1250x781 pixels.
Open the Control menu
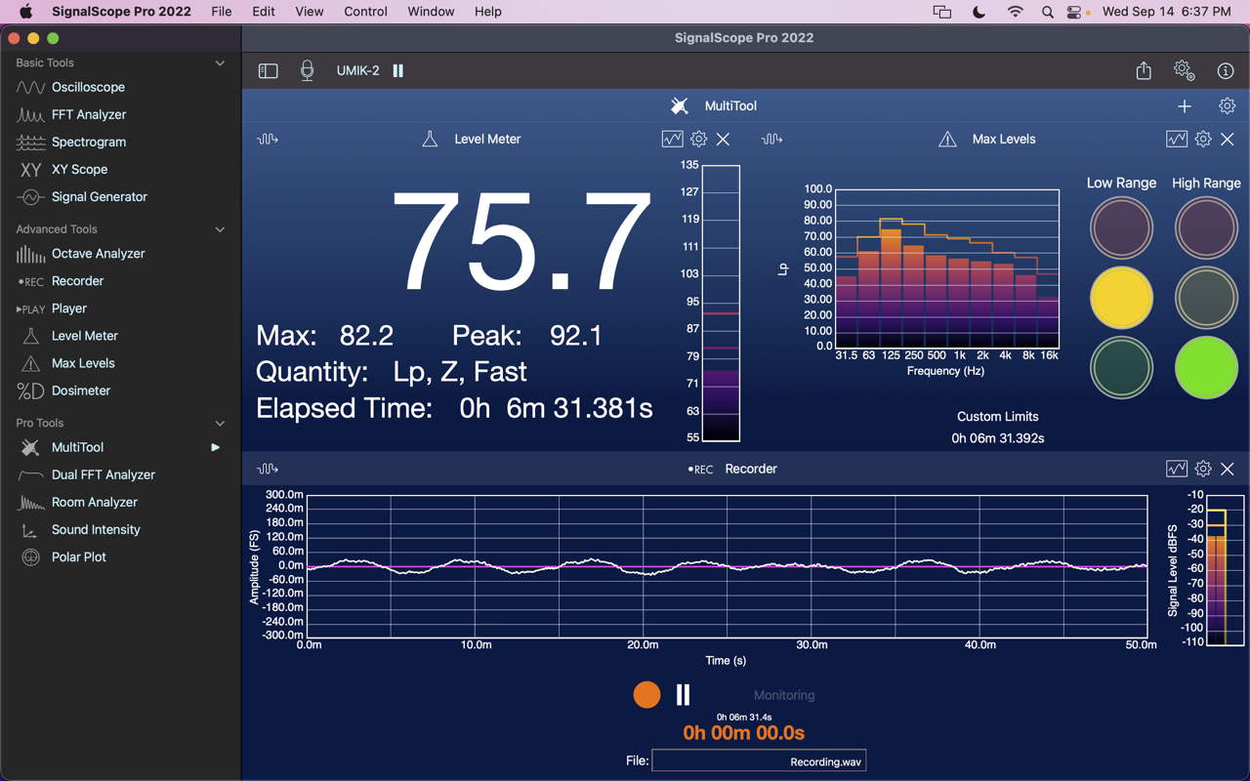click(x=366, y=12)
